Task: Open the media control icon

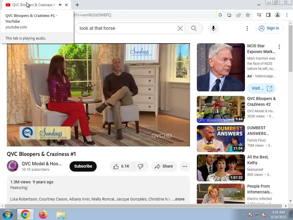Action: point(259,15)
